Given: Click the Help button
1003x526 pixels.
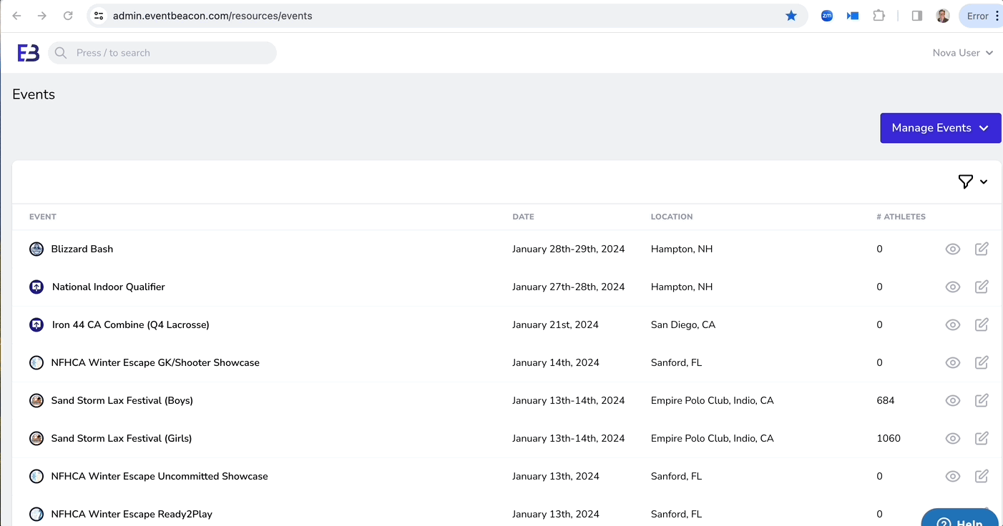Looking at the screenshot, I should [960, 520].
